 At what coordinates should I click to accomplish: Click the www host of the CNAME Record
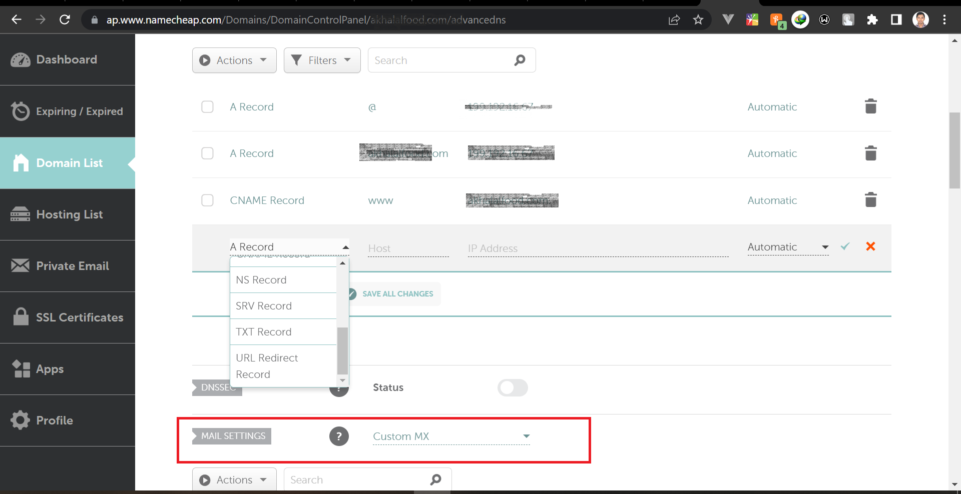click(380, 200)
